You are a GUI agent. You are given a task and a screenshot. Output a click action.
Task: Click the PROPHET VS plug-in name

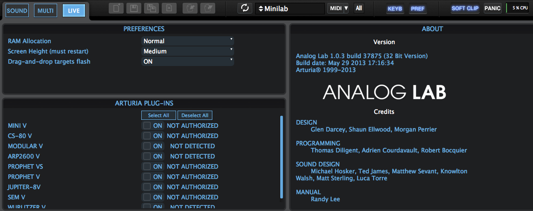25,166
